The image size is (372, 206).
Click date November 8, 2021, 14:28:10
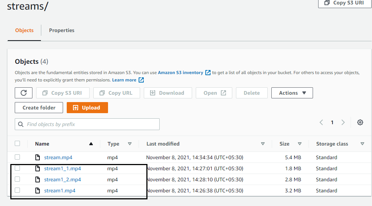(x=195, y=180)
